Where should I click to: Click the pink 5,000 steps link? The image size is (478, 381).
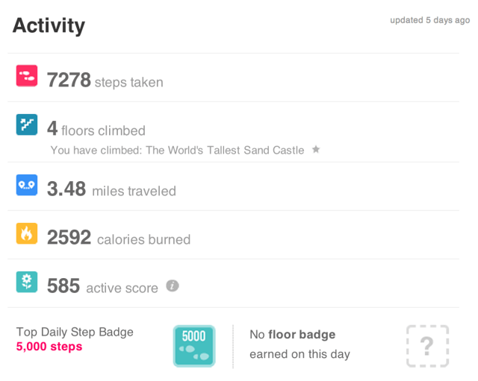pos(49,347)
